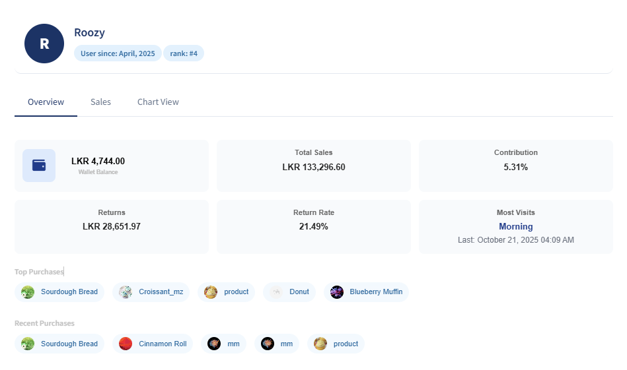Click the Most Visits card label
This screenshot has height=370, width=627.
516,212
